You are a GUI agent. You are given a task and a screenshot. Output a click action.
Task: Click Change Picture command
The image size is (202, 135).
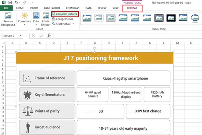[x=62, y=19]
